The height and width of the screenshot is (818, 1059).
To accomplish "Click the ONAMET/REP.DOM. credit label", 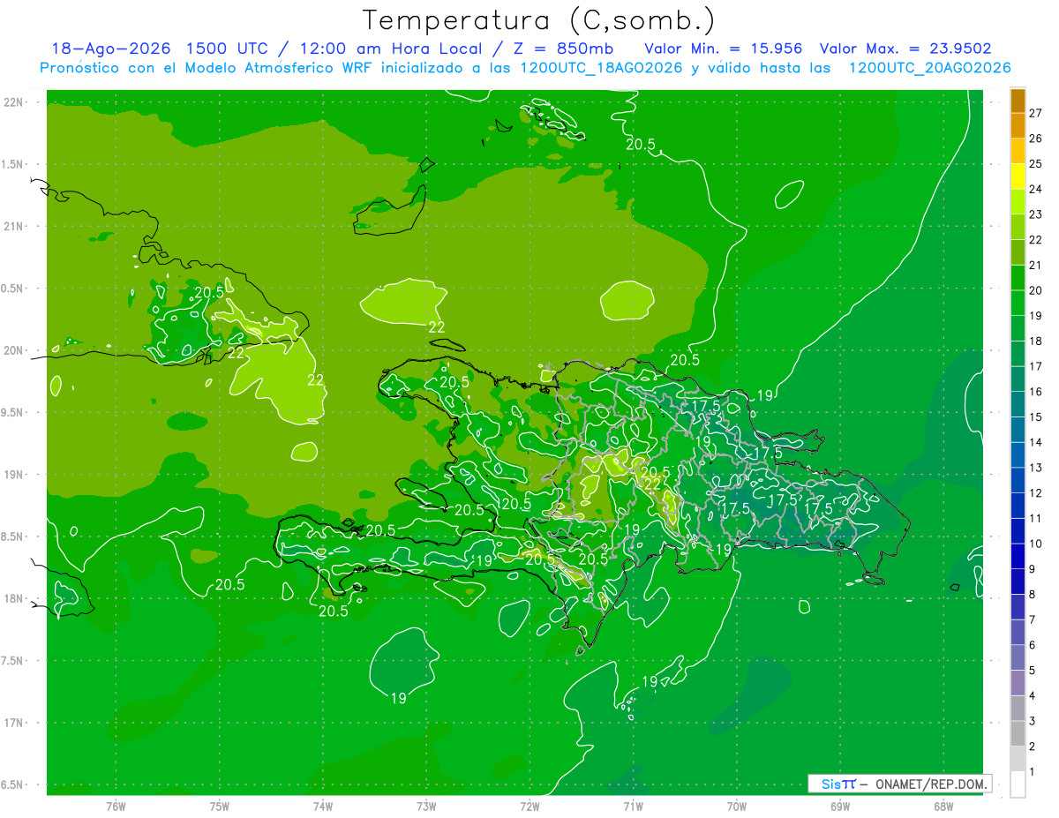I will (x=932, y=784).
